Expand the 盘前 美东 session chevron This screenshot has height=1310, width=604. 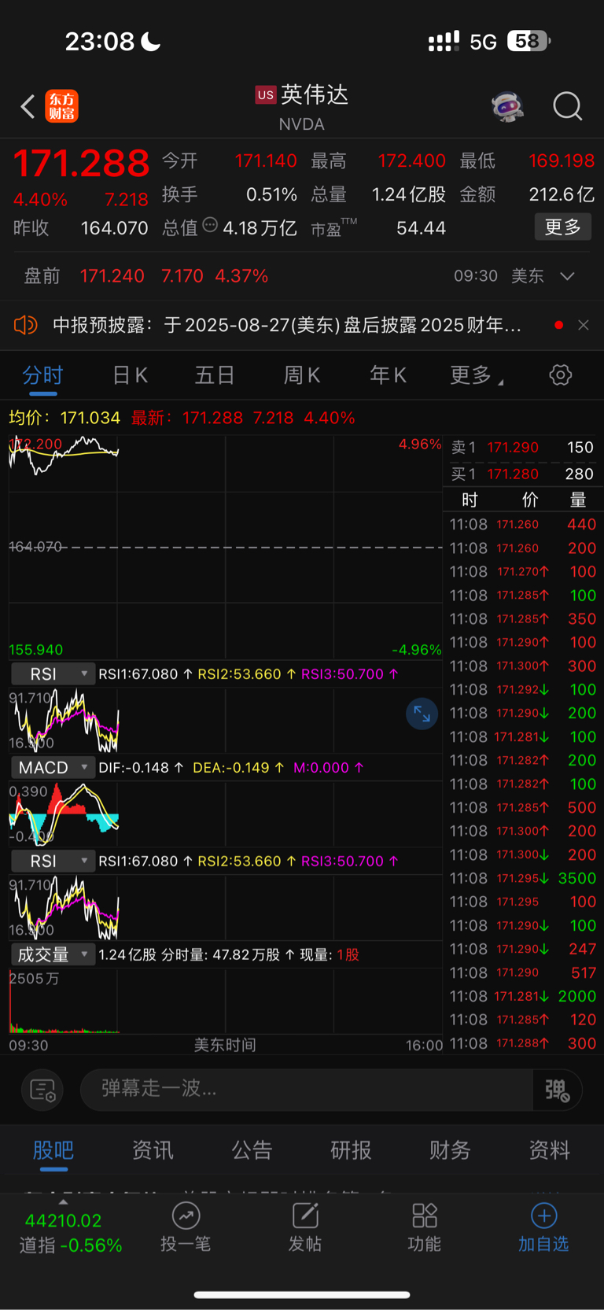point(567,276)
